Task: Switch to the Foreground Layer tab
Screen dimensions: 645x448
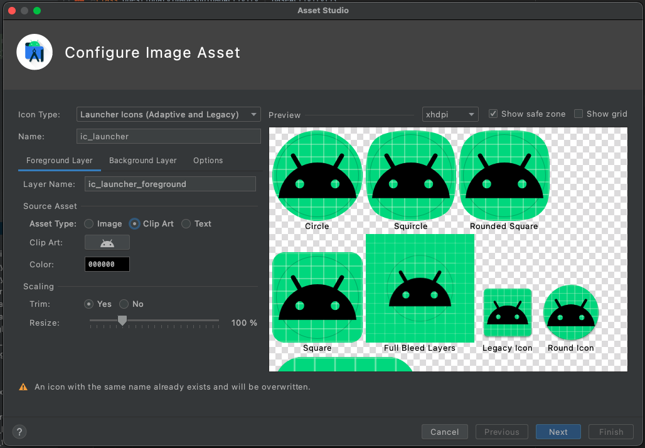Action: coord(59,161)
